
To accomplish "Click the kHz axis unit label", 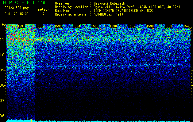I will tap(3, 25).
